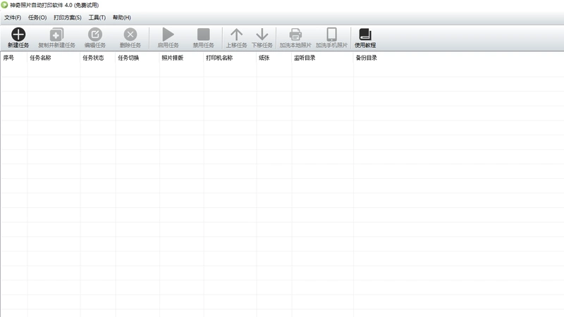Open the 任务(O) menu
Image resolution: width=564 pixels, height=317 pixels.
(x=37, y=17)
